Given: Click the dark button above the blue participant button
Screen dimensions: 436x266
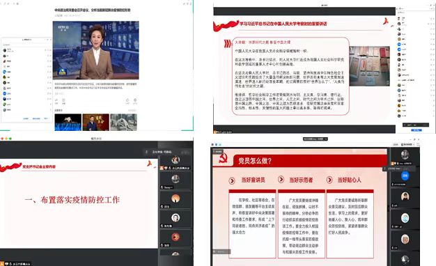Looking at the screenshot, I should 416,125.
